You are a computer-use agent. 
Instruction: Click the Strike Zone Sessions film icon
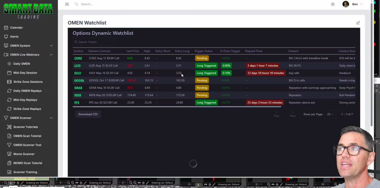[x=9, y=82]
